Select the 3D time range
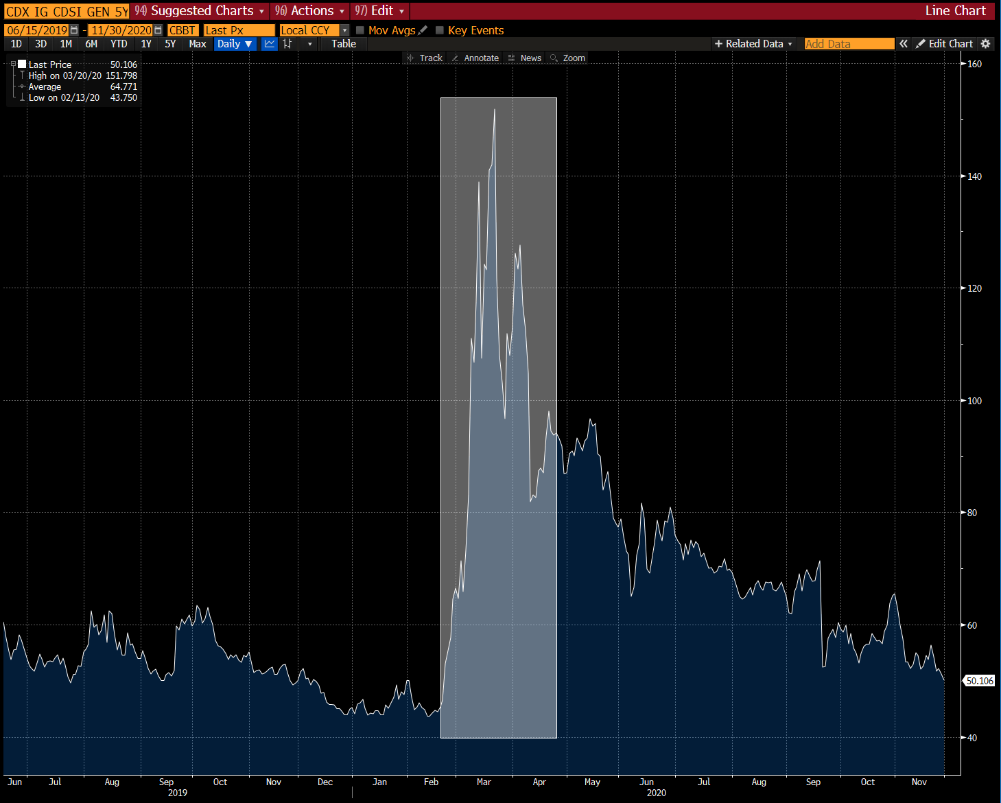The height and width of the screenshot is (803, 1001). pyautogui.click(x=41, y=43)
